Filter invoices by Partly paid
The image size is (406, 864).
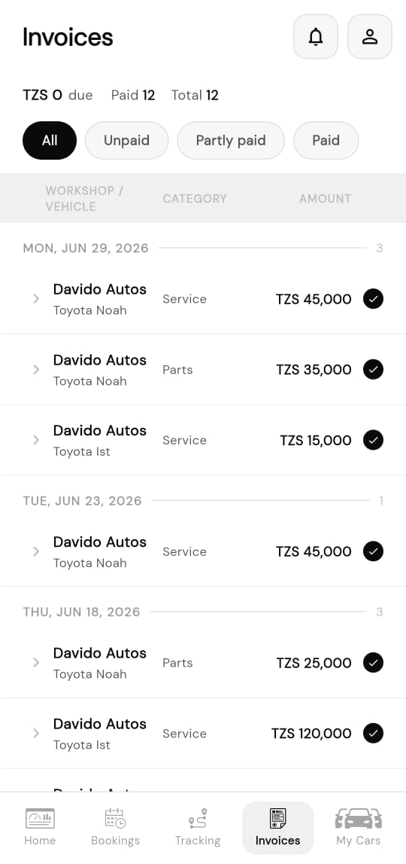(231, 141)
